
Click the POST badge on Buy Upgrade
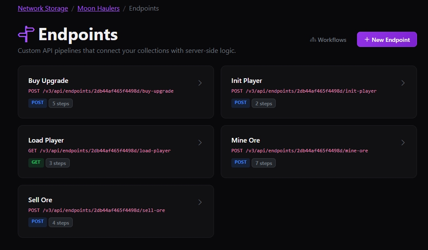[x=38, y=103]
